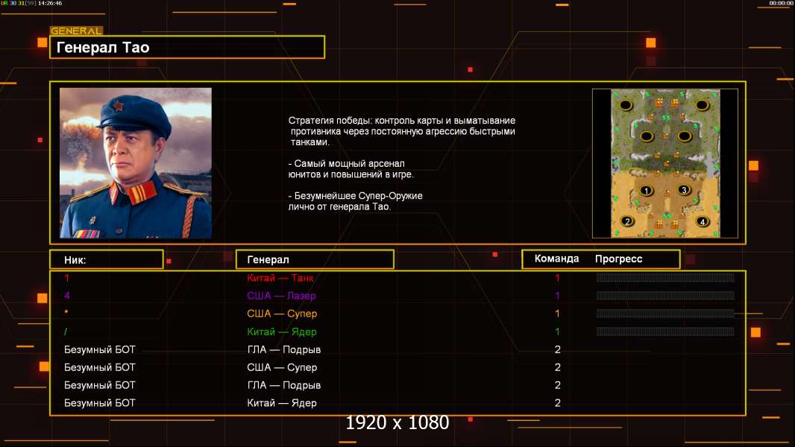This screenshot has width=795, height=447.
Task: Select red player row nick '1'
Action: click(x=67, y=278)
